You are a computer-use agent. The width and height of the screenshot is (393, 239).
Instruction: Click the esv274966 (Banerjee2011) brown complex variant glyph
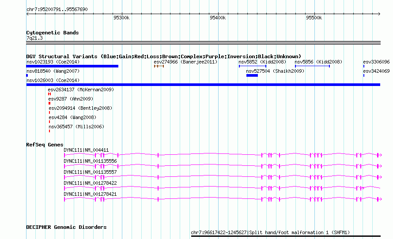tap(159, 66)
